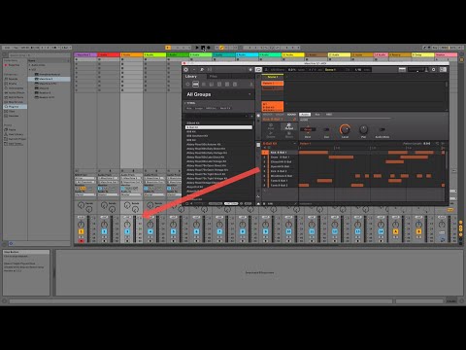
Task: Click 1 Maschine 2 purple track header
Action: coord(85,54)
